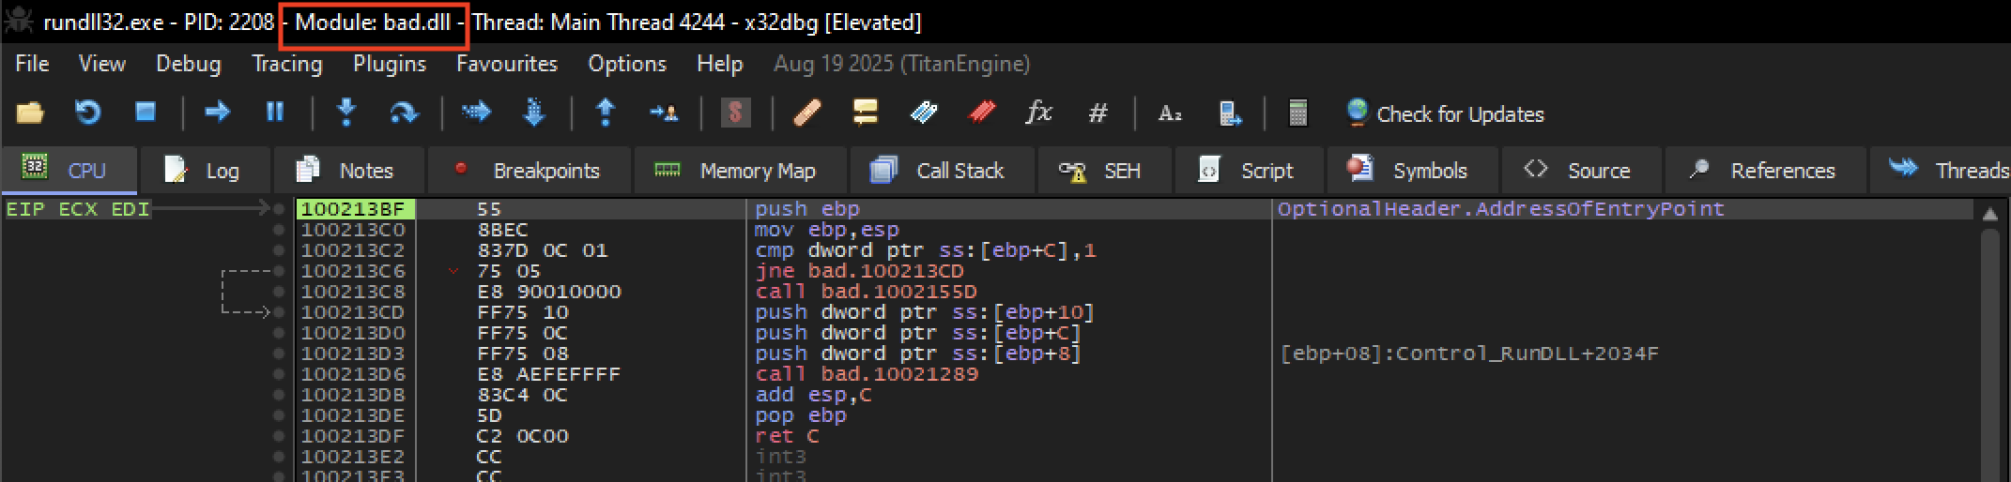Viewport: 2011px width, 482px height.
Task: Find strings with the Az icon
Action: pos(1170,114)
